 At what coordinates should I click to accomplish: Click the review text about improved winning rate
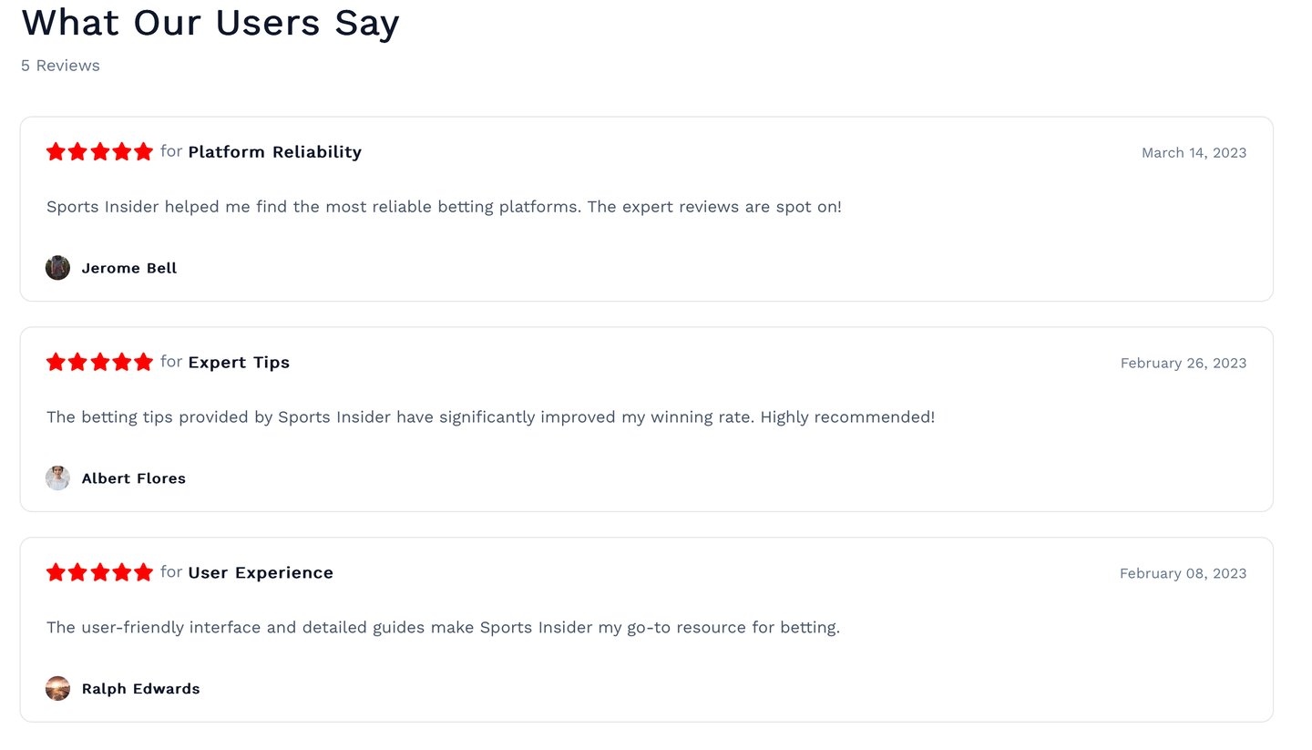coord(490,417)
